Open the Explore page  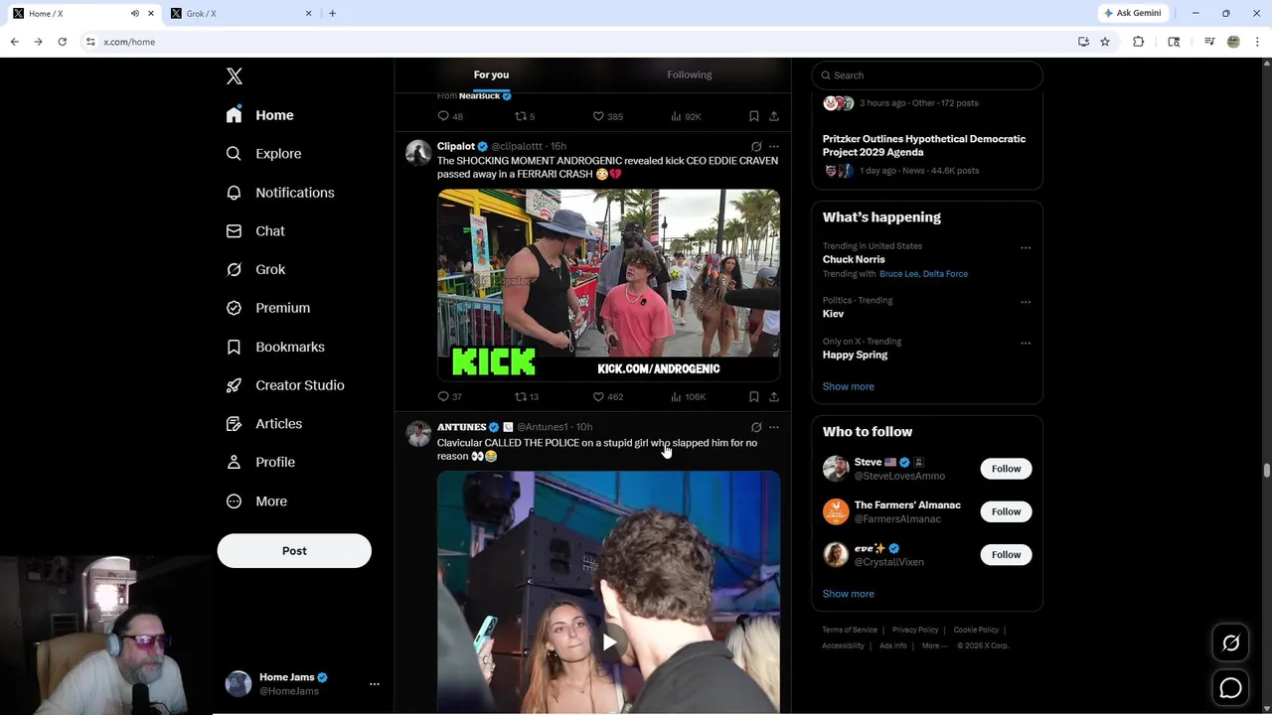(263, 154)
